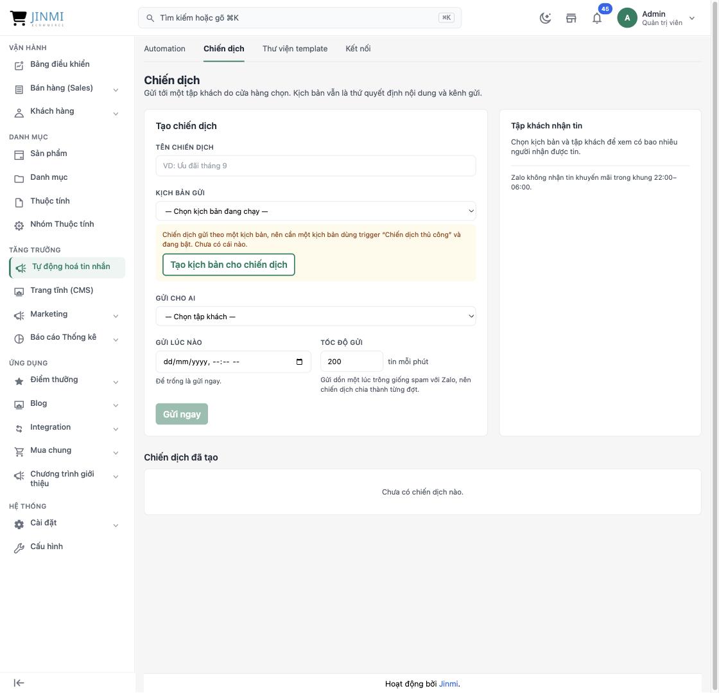This screenshot has width=719, height=693.
Task: Click the Nhóm Thuộc tính gear icon
Action: pyautogui.click(x=19, y=225)
